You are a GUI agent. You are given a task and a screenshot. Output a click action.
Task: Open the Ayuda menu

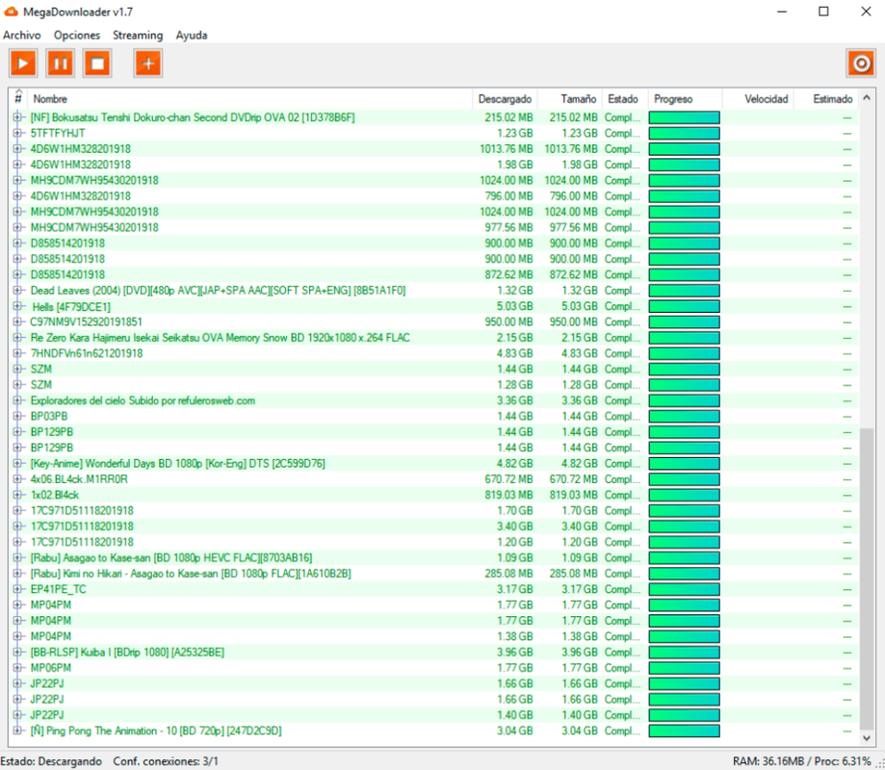click(192, 35)
